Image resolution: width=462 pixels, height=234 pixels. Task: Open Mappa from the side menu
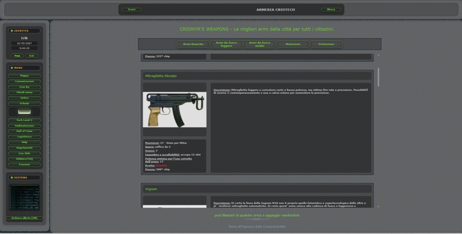(x=24, y=76)
